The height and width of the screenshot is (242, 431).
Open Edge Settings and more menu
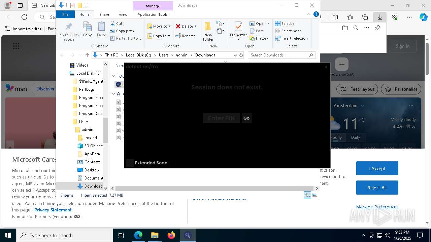click(409, 17)
